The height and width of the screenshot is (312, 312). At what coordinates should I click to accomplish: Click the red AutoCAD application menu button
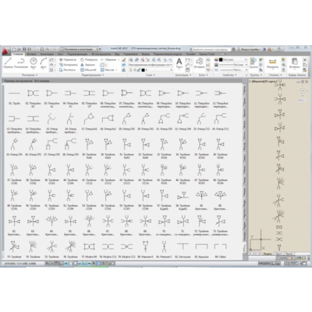point(6,50)
